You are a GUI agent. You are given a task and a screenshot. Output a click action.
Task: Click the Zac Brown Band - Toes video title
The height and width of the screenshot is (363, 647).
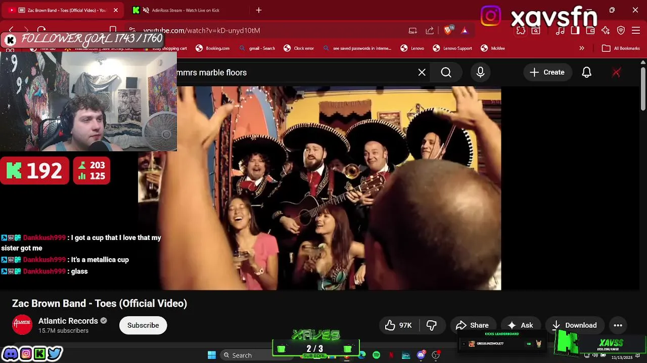coord(100,304)
